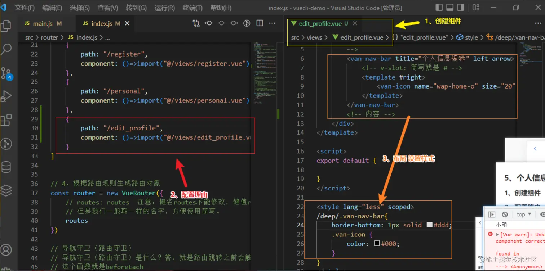Click 'export default' on line 17
Viewport: 545px width, 271px height.
pyautogui.click(x=343, y=161)
